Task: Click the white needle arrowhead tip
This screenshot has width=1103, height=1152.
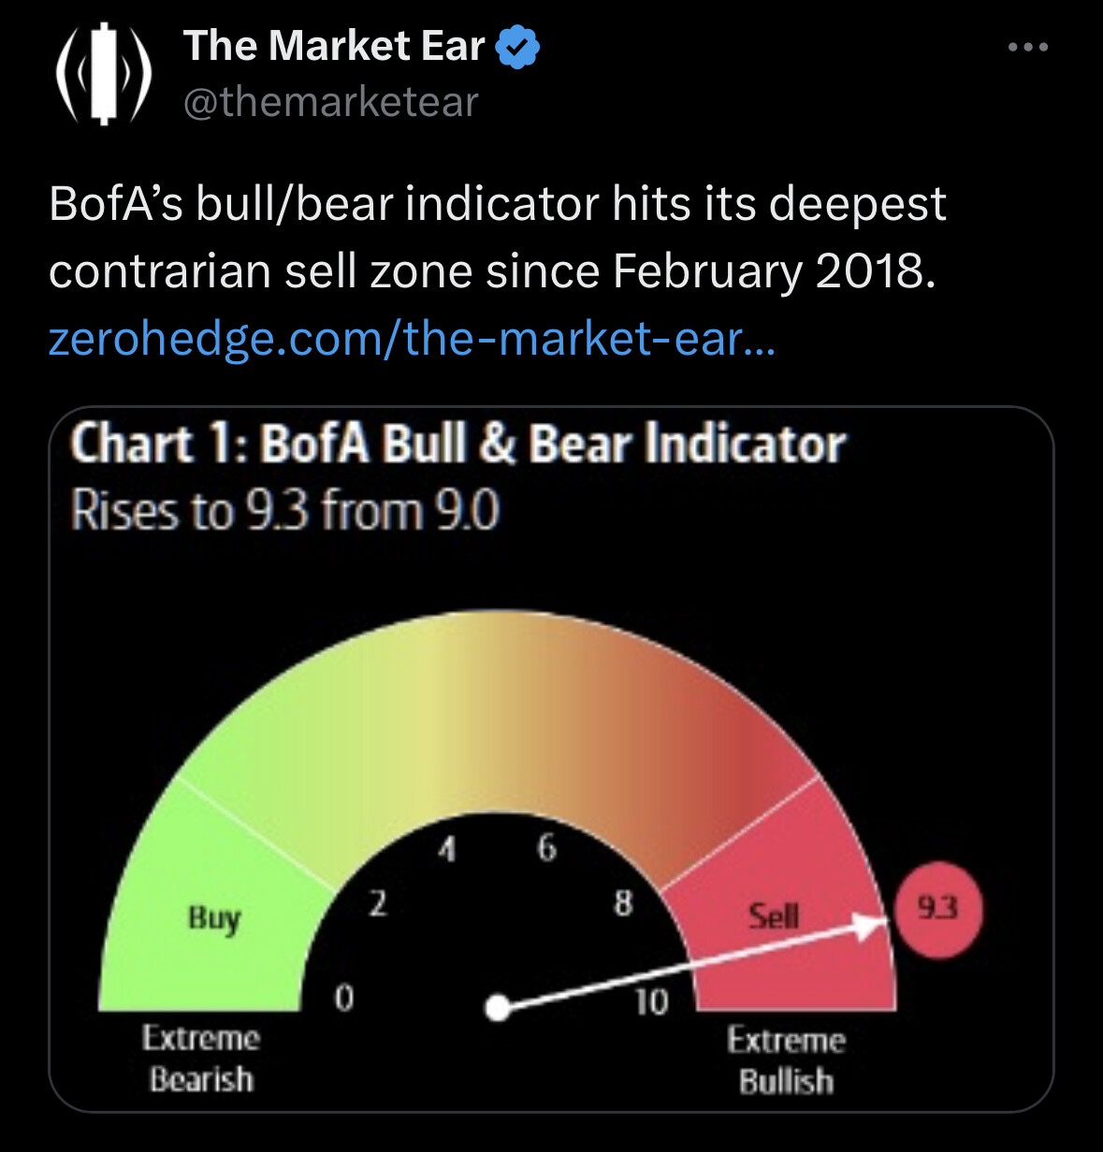Action: 881,921
